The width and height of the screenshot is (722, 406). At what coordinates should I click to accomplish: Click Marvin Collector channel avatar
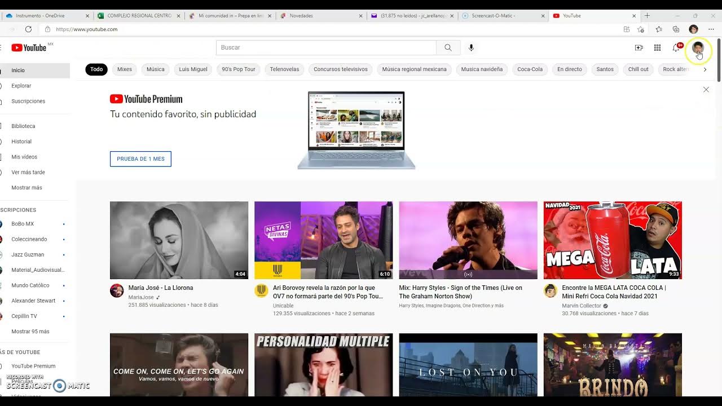tap(550, 290)
